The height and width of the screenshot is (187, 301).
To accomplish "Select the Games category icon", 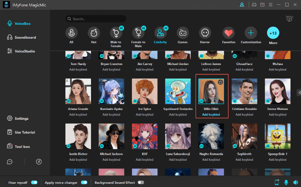I will pyautogui.click(x=183, y=33).
